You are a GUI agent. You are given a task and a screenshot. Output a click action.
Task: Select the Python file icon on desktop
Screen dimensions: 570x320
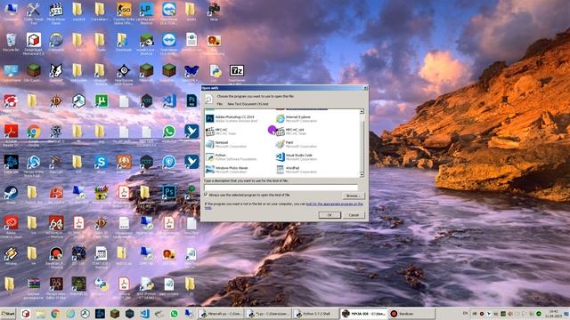[215, 73]
